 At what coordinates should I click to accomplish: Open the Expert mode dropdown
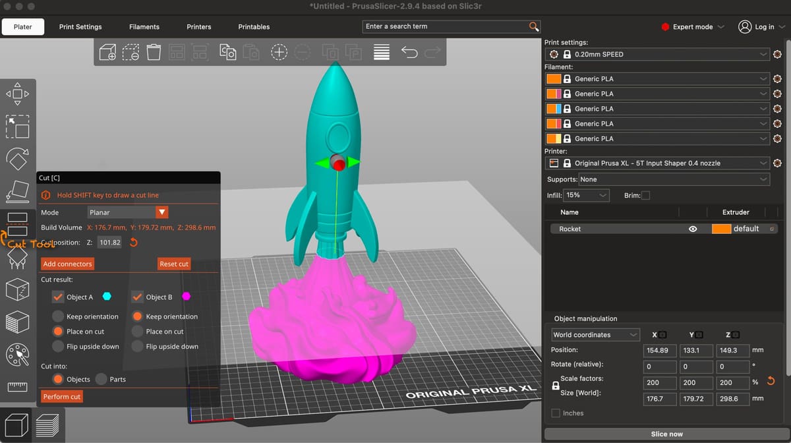692,27
